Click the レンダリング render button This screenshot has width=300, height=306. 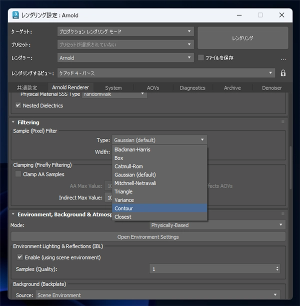(x=242, y=38)
